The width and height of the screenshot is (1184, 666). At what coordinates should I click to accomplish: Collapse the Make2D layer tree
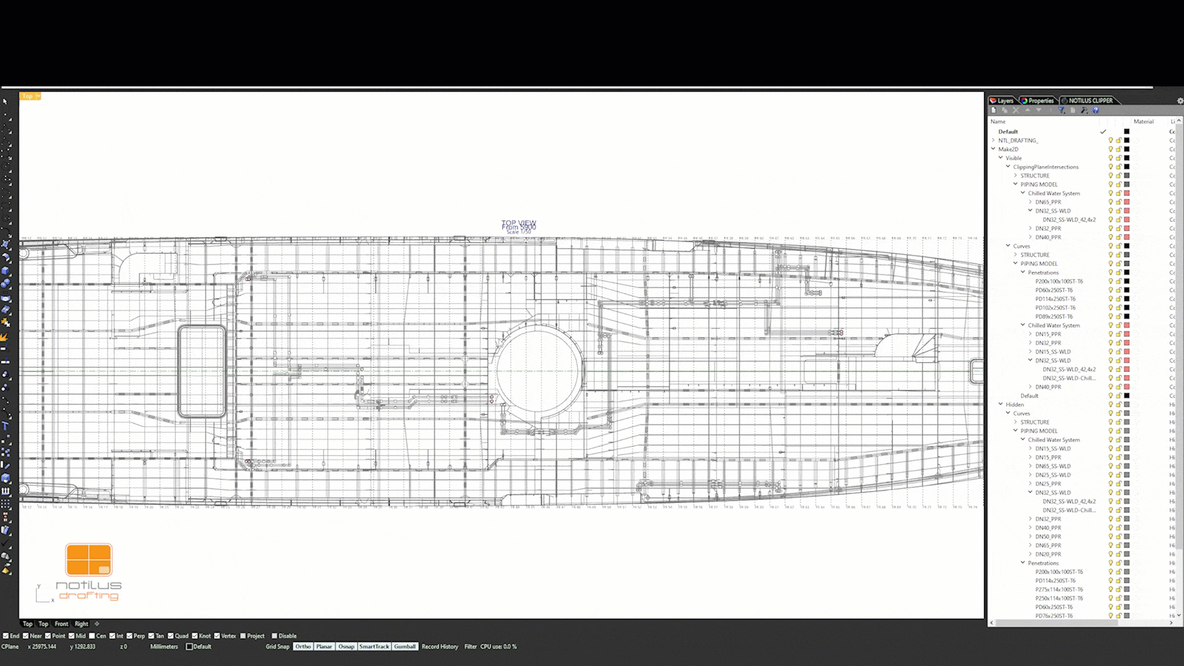tap(993, 149)
